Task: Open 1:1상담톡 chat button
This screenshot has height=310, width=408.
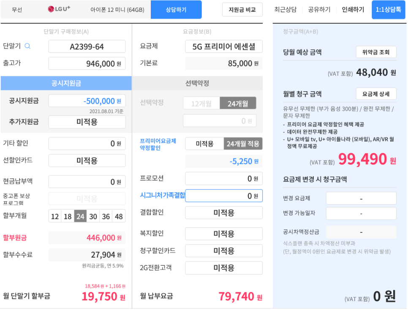Action: pyautogui.click(x=389, y=10)
